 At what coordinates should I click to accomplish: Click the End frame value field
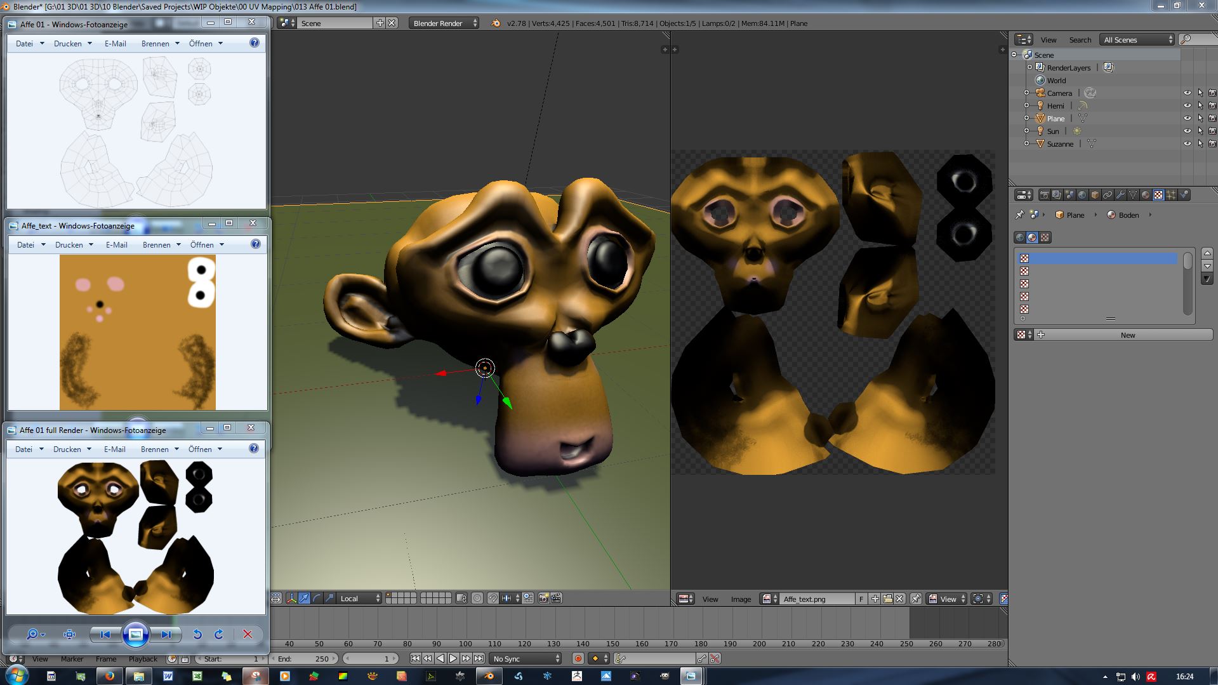click(304, 658)
